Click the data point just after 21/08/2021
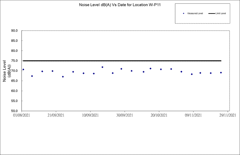 (x=63, y=77)
